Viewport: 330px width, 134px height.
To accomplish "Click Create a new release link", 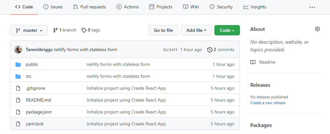I will (268, 103).
